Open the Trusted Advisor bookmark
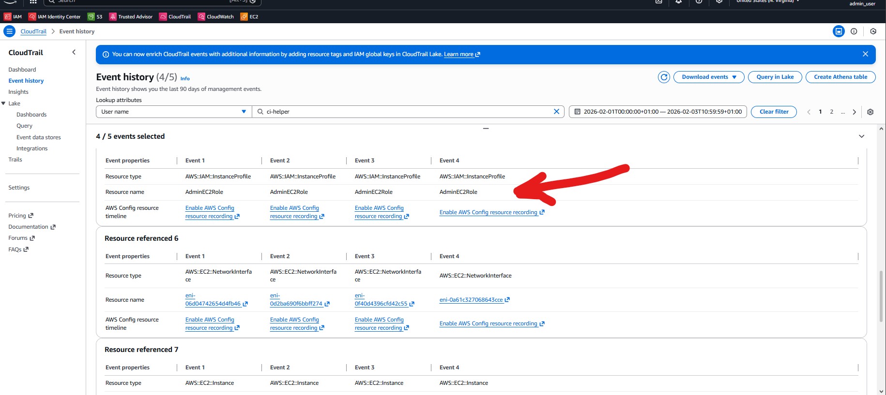This screenshot has height=395, width=886. (131, 16)
